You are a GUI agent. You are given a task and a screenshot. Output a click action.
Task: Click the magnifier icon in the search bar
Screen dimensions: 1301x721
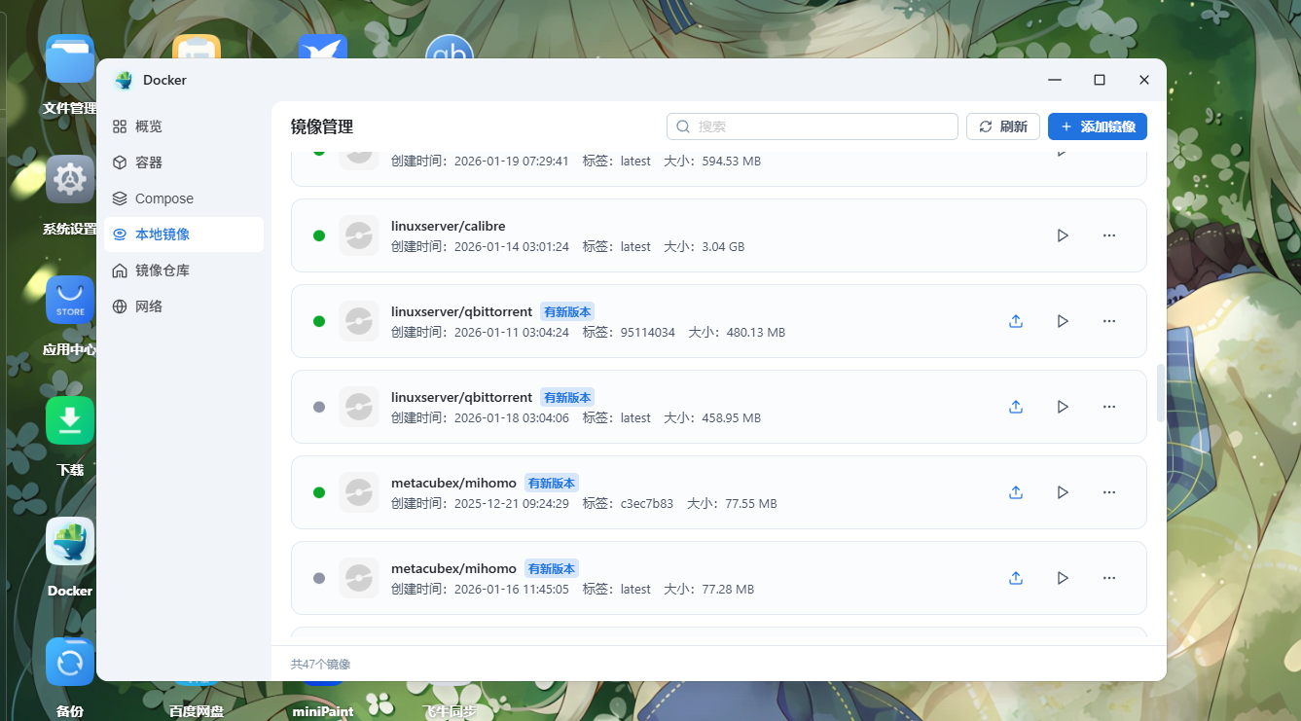tap(682, 126)
